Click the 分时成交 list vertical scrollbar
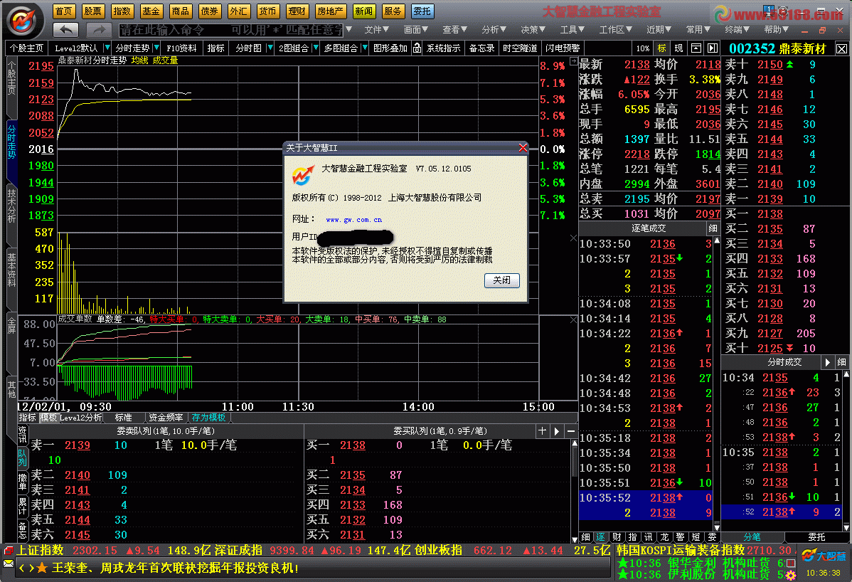Viewport: 852px width, 582px height. 846,450
